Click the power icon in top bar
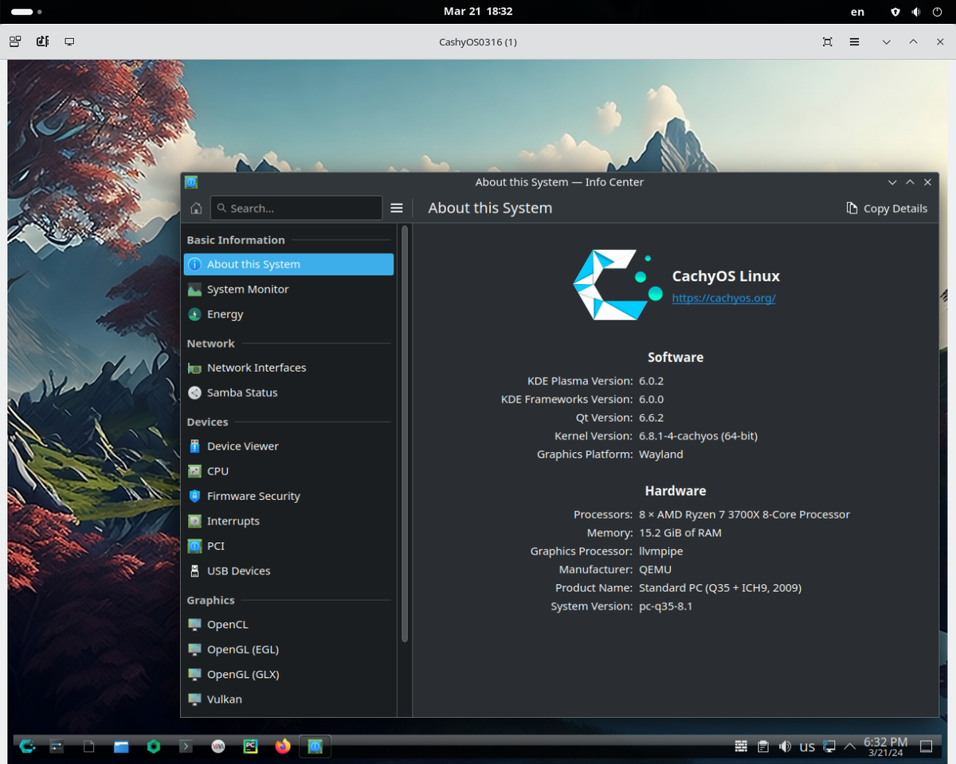This screenshot has height=764, width=956. (x=937, y=12)
